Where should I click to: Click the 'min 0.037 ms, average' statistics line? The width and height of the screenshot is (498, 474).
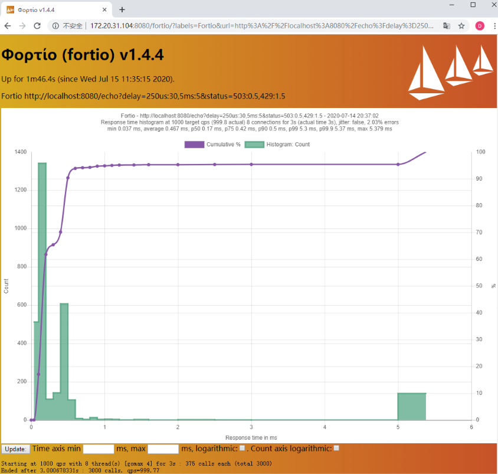point(250,129)
